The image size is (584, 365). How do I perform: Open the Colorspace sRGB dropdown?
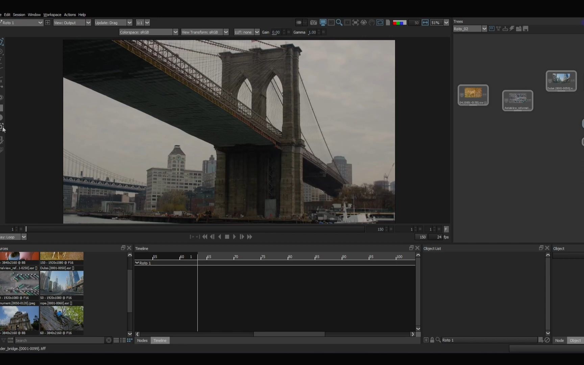pyautogui.click(x=148, y=32)
